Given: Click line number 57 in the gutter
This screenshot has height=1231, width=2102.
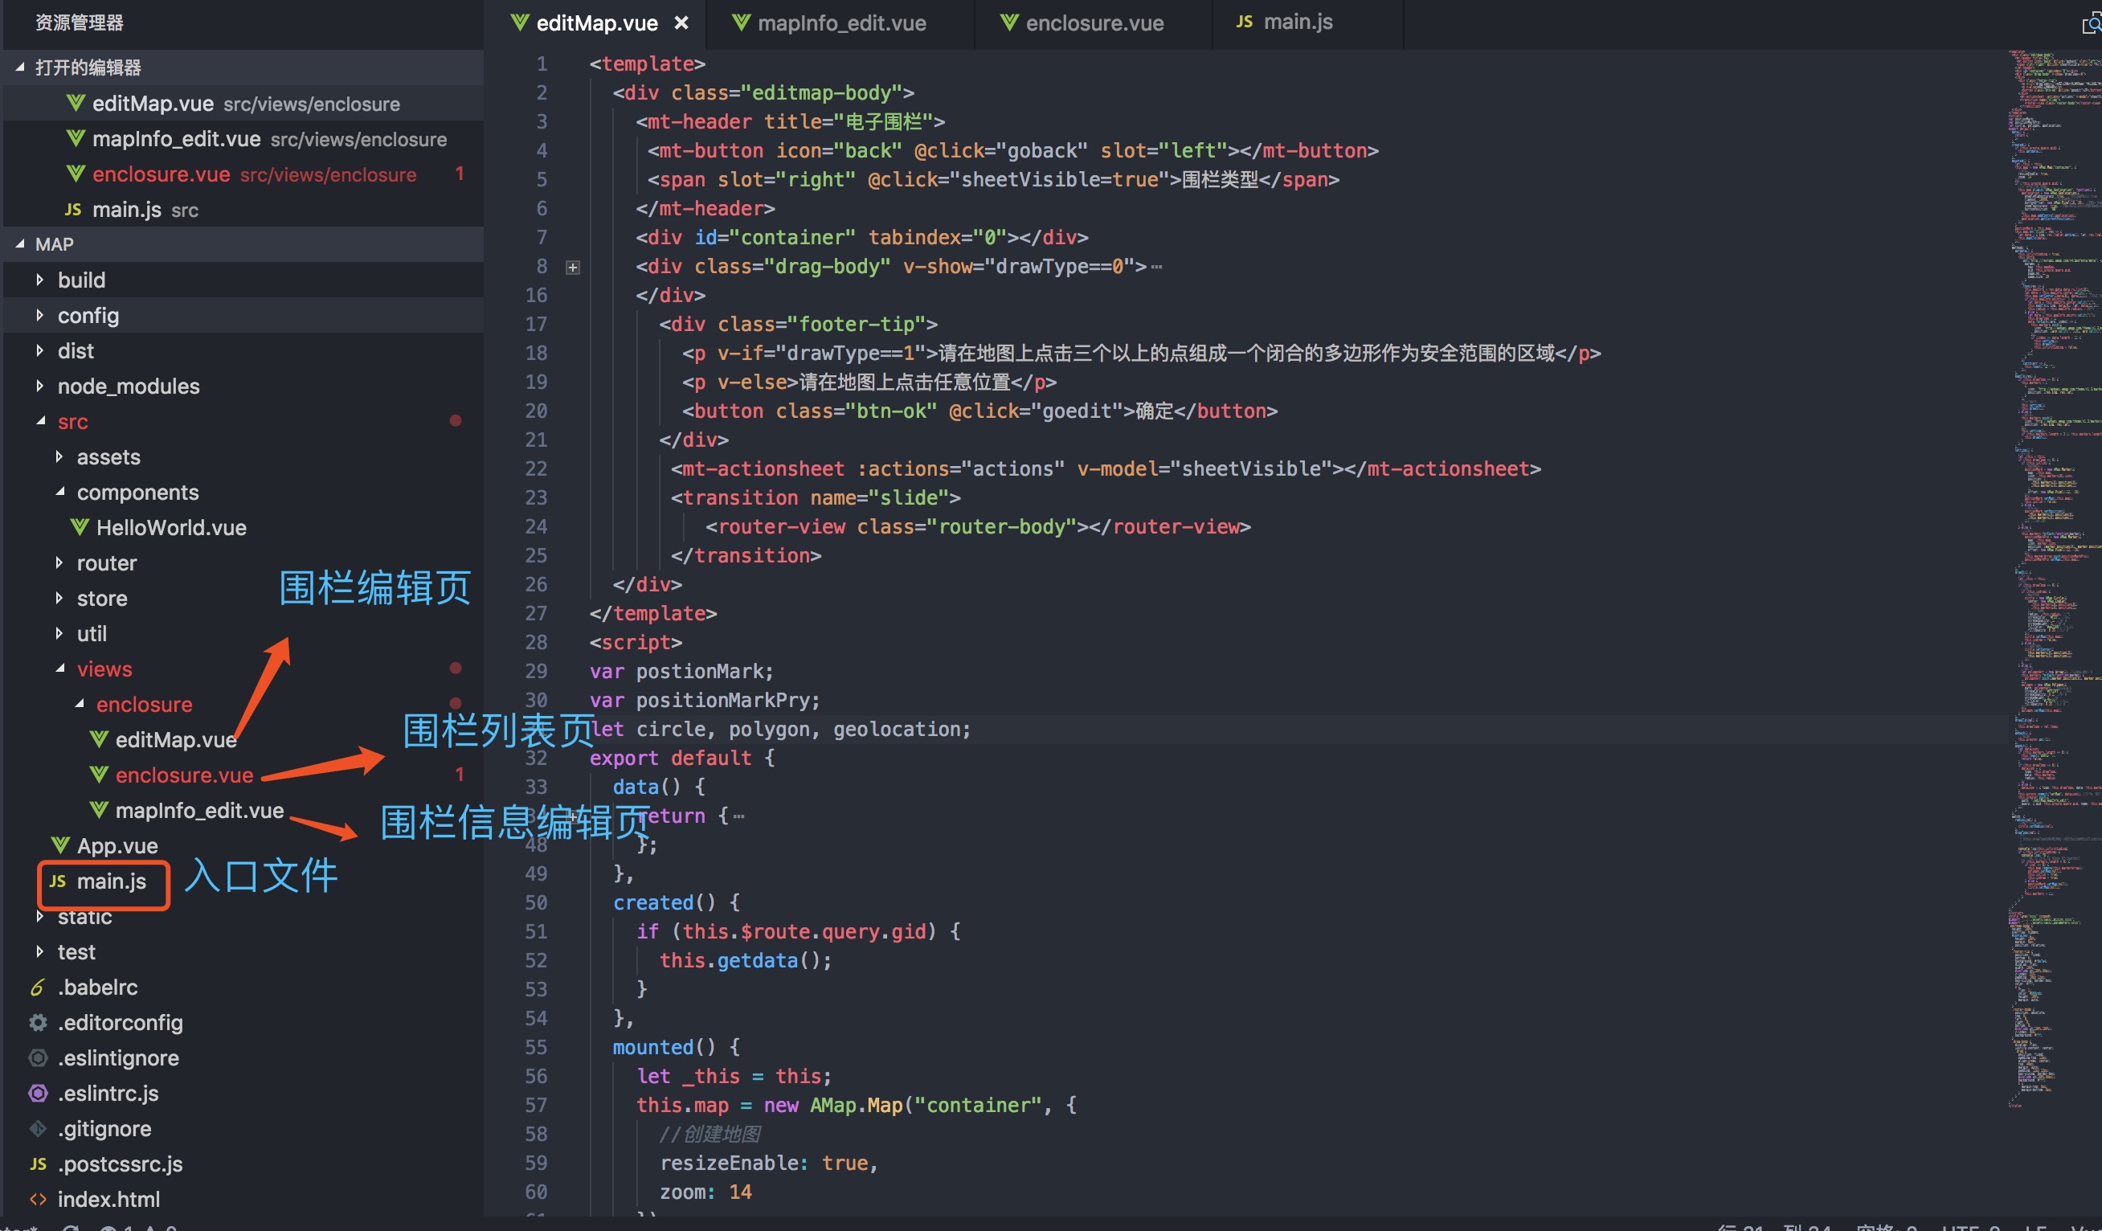Looking at the screenshot, I should point(536,1105).
